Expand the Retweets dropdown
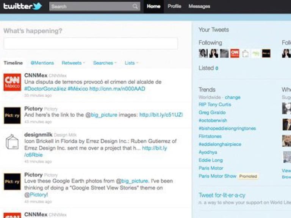The height and width of the screenshot is (218, 291). (x=73, y=63)
